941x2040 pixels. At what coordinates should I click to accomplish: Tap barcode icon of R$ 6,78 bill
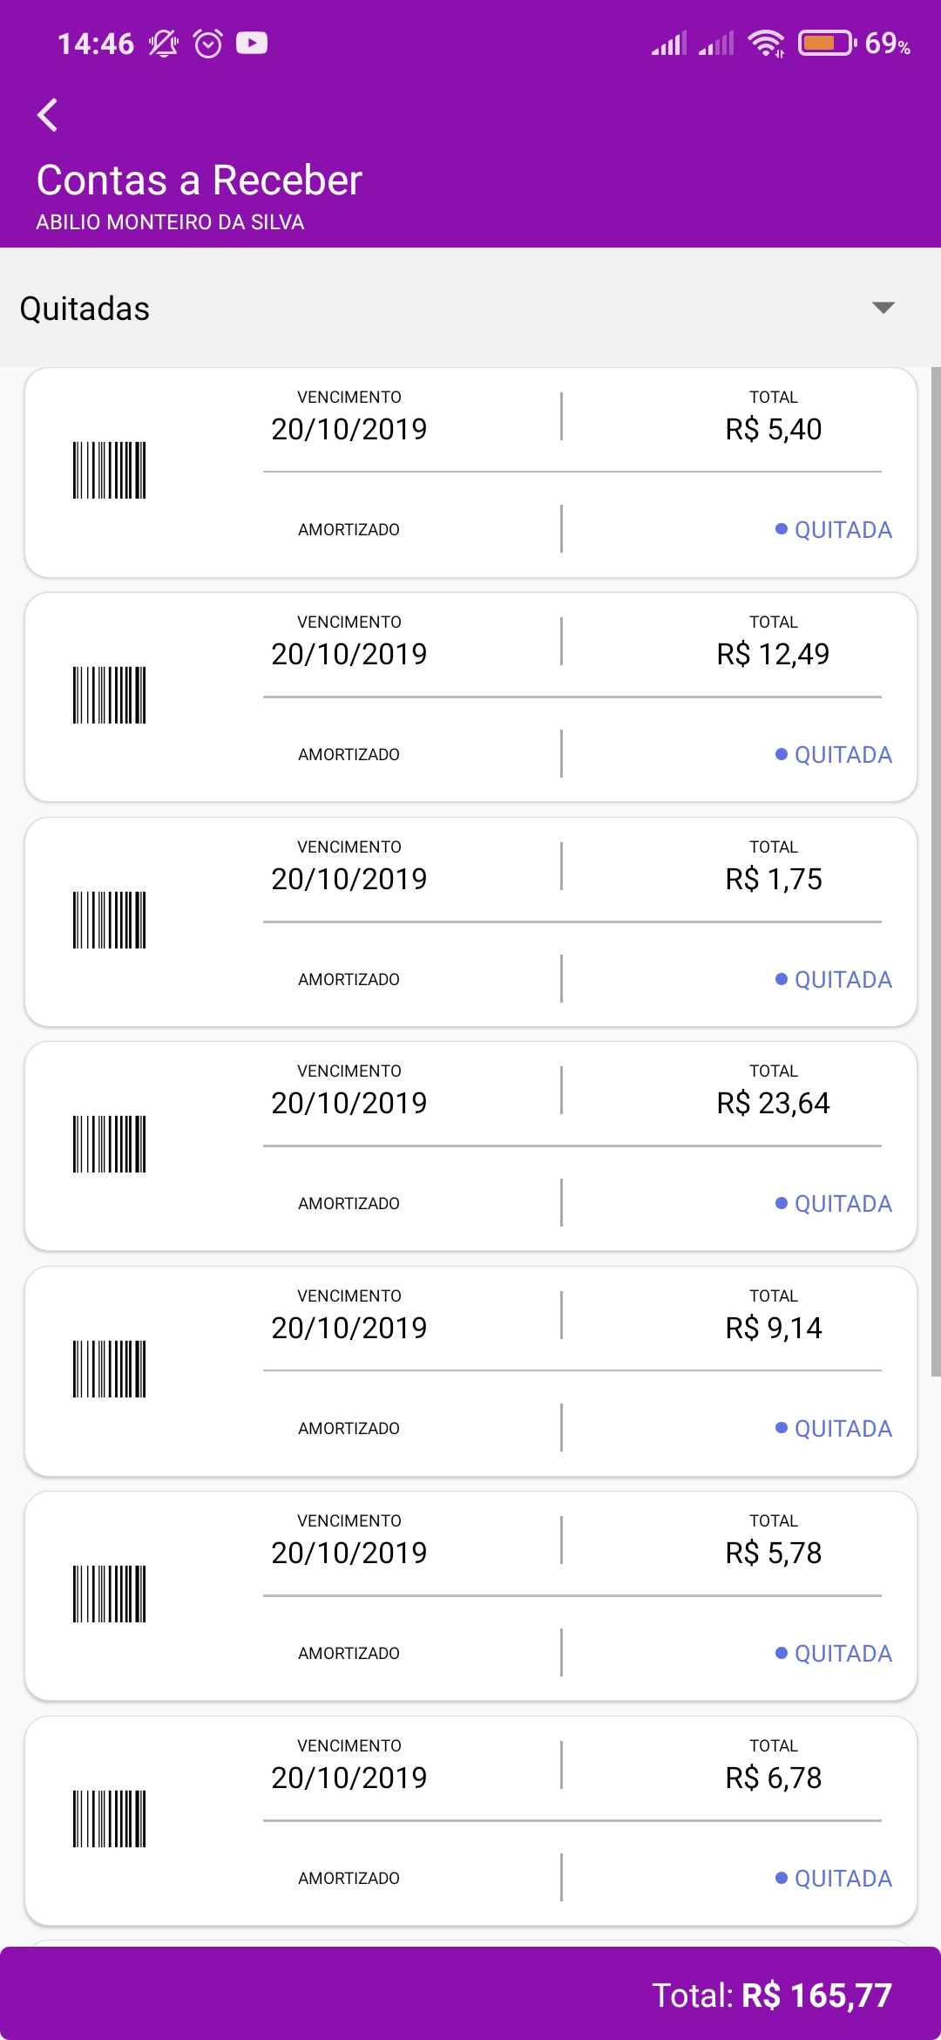tap(109, 1819)
